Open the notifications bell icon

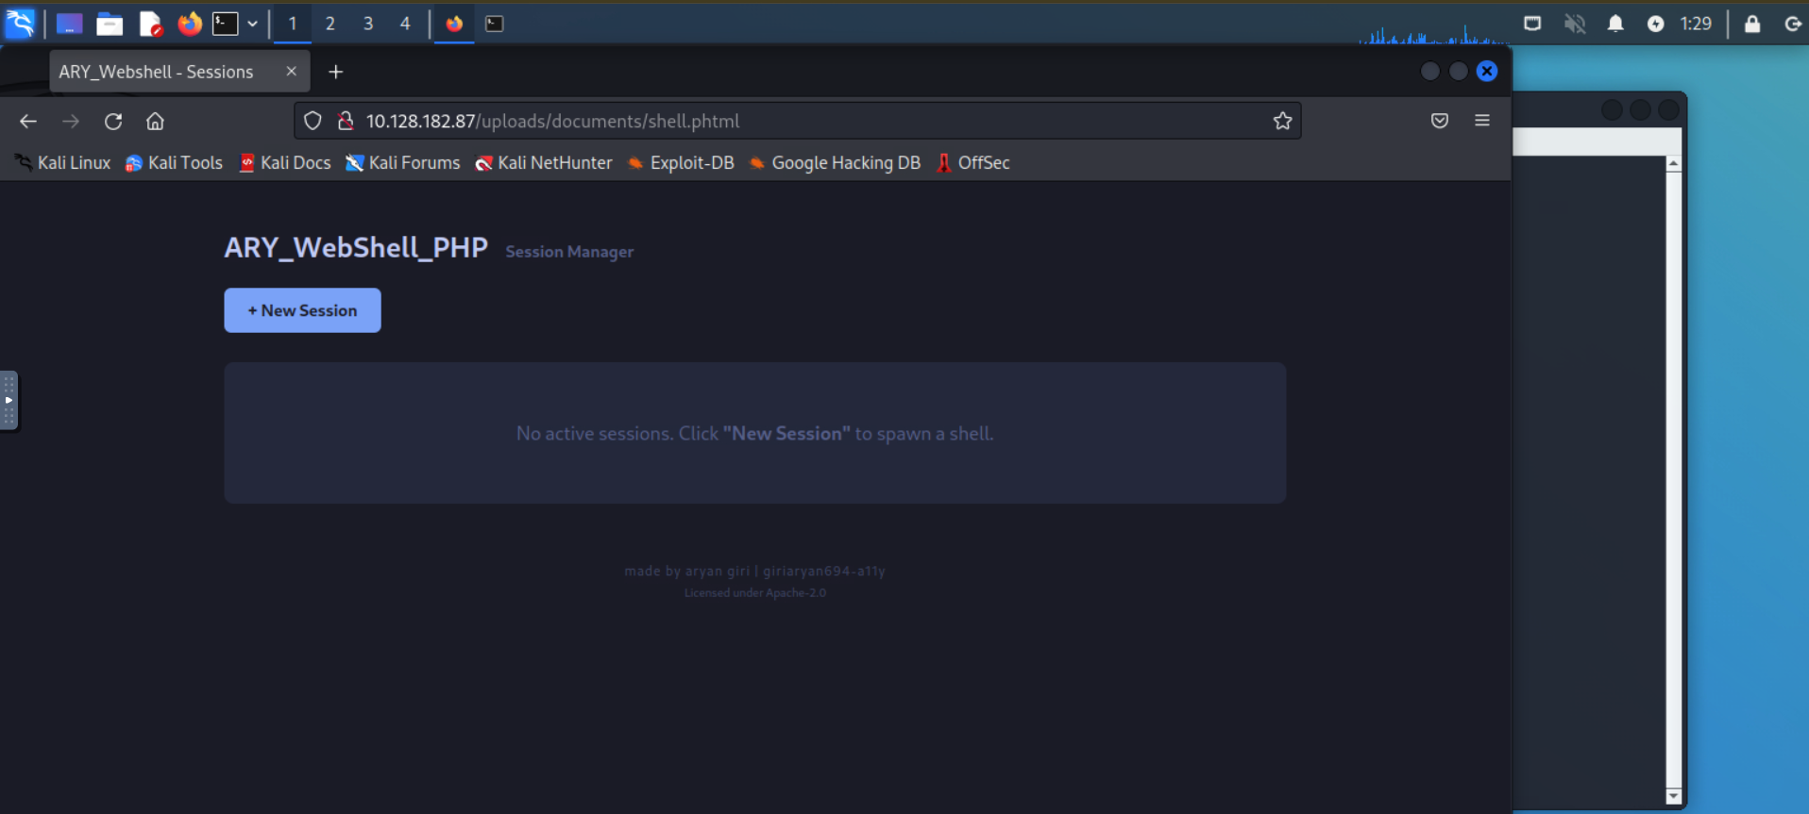pyautogui.click(x=1615, y=24)
